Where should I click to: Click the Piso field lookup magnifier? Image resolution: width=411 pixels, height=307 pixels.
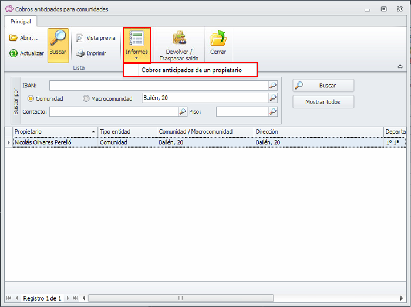(x=273, y=112)
